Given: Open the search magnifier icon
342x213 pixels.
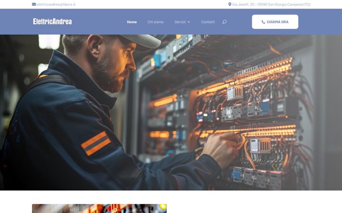Looking at the screenshot, I should [224, 22].
